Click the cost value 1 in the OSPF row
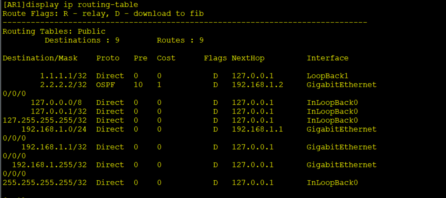 159,84
